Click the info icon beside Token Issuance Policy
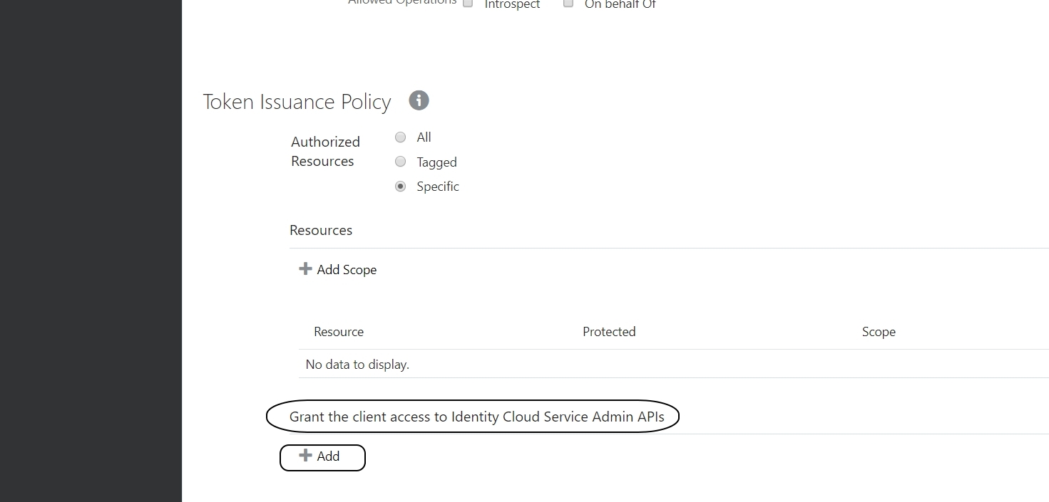This screenshot has width=1049, height=502. (419, 100)
